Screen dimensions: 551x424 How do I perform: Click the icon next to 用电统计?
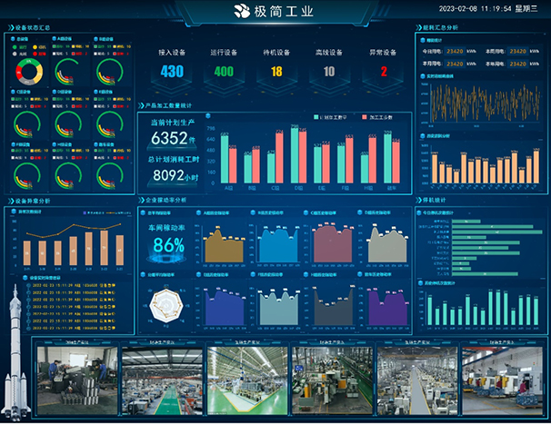421,41
